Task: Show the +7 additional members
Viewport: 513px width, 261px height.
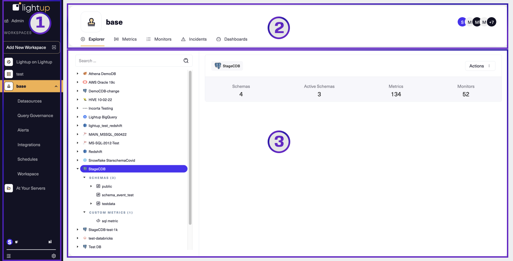Action: tap(492, 22)
